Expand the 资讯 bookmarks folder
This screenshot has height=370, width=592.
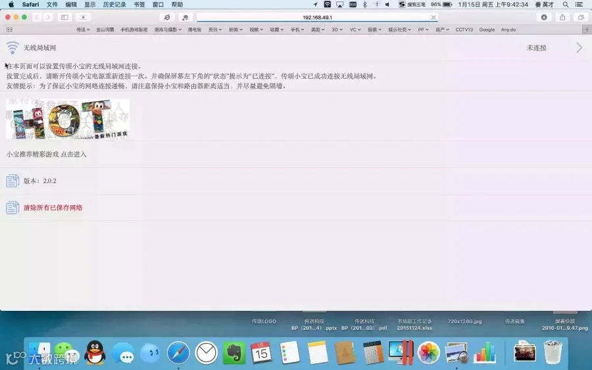click(x=215, y=30)
